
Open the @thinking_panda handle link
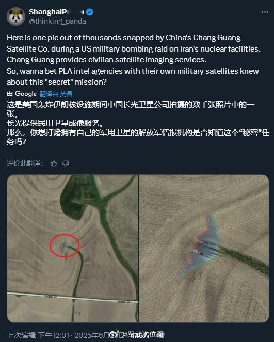pyautogui.click(x=57, y=21)
